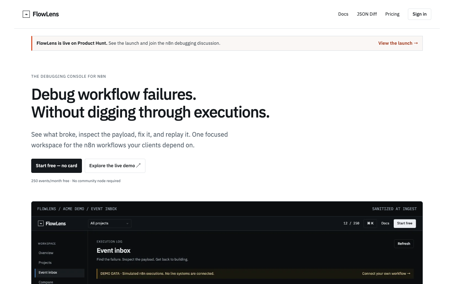Click the FlowLens logo icon in header
This screenshot has width=454, height=284.
tap(26, 14)
